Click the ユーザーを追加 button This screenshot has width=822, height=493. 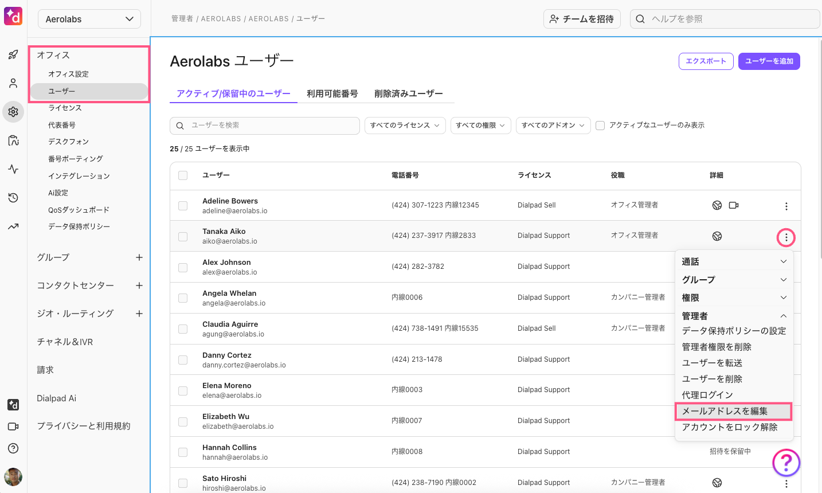(x=769, y=61)
